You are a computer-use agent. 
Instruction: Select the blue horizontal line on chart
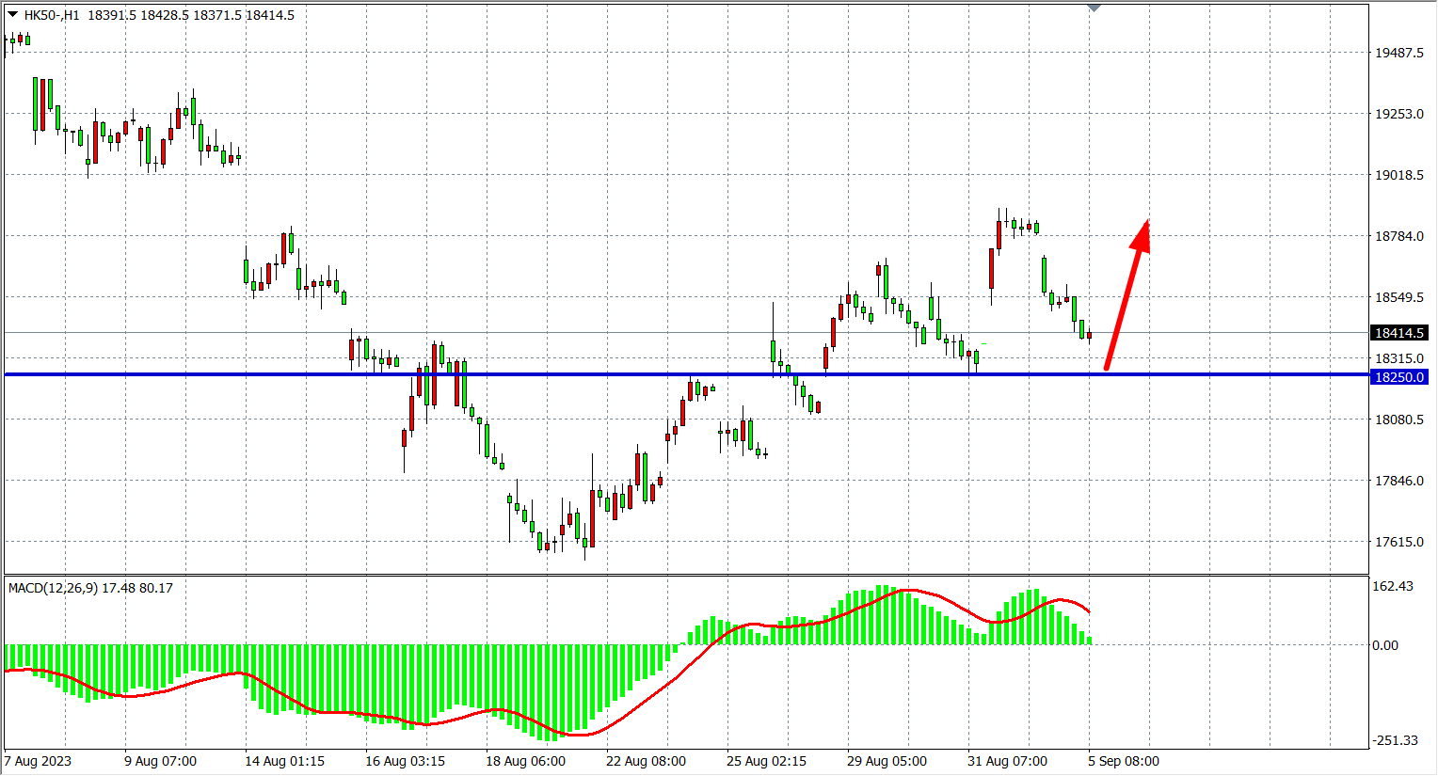click(x=565, y=374)
